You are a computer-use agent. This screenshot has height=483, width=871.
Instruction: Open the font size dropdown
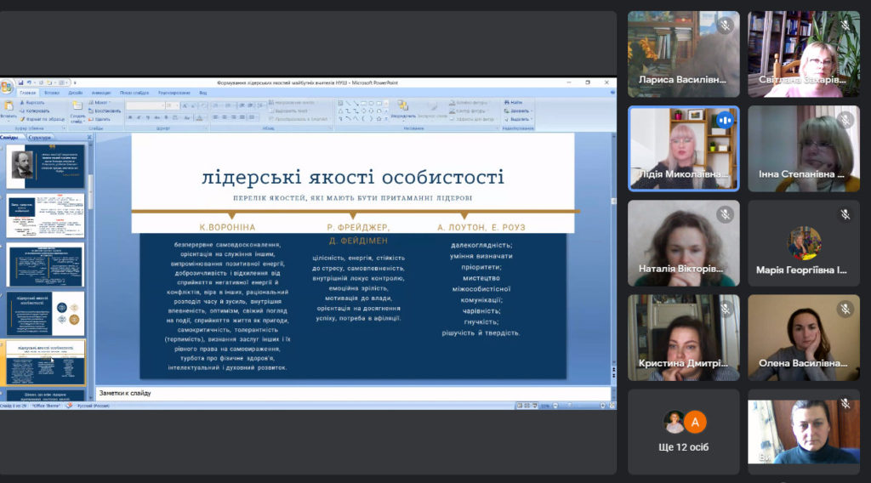click(x=177, y=105)
